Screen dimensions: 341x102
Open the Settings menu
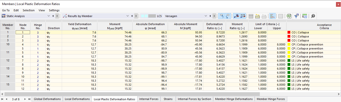click(x=54, y=10)
